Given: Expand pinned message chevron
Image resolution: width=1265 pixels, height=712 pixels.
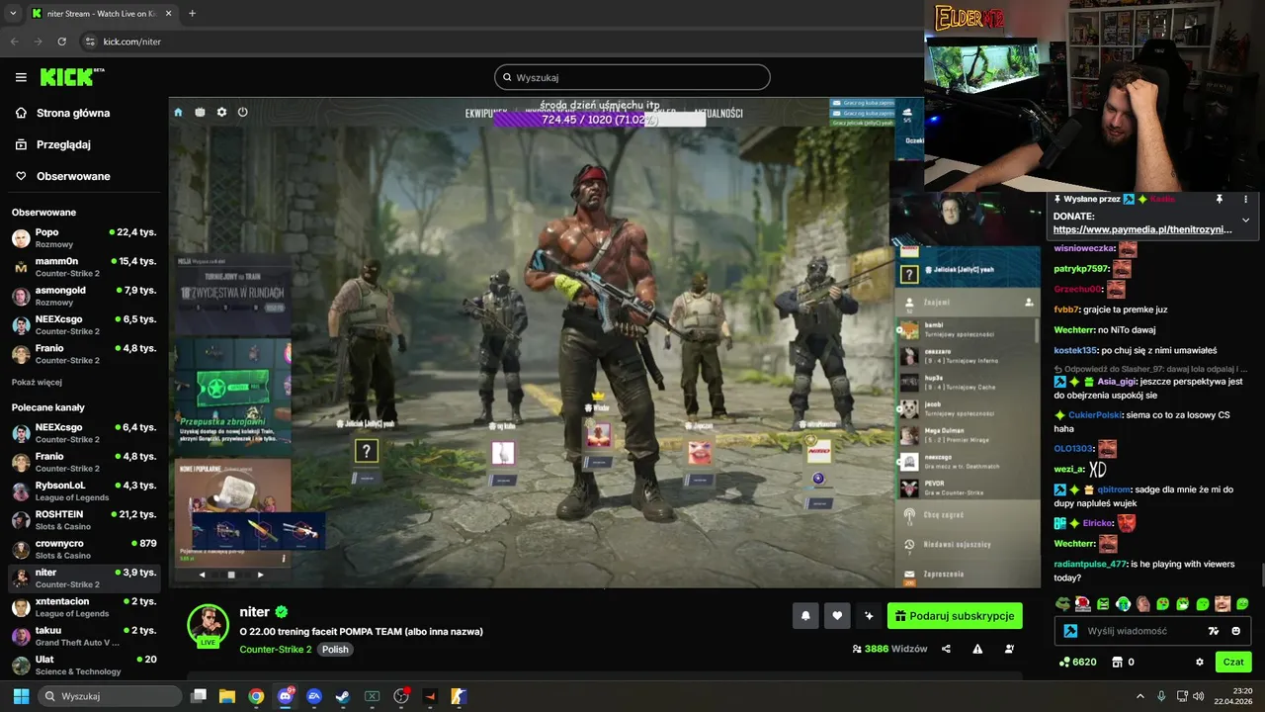Looking at the screenshot, I should click(x=1245, y=220).
